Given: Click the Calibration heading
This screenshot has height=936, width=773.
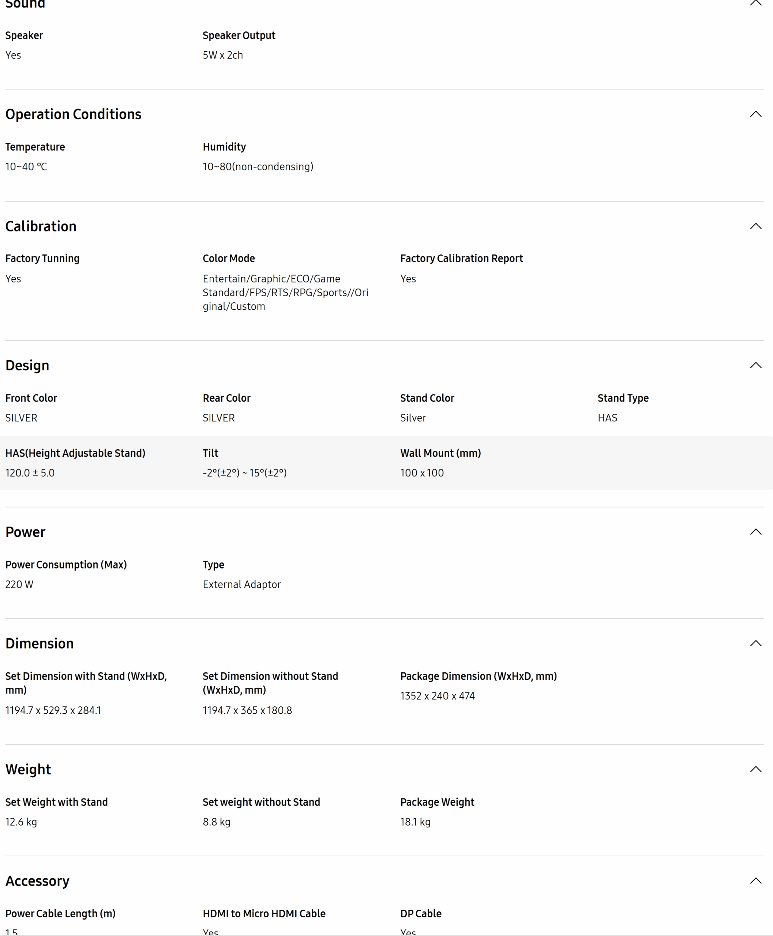Looking at the screenshot, I should [x=41, y=226].
